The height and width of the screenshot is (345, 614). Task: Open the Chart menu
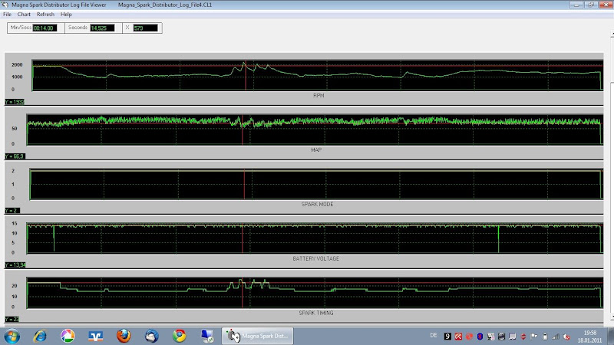pyautogui.click(x=24, y=15)
